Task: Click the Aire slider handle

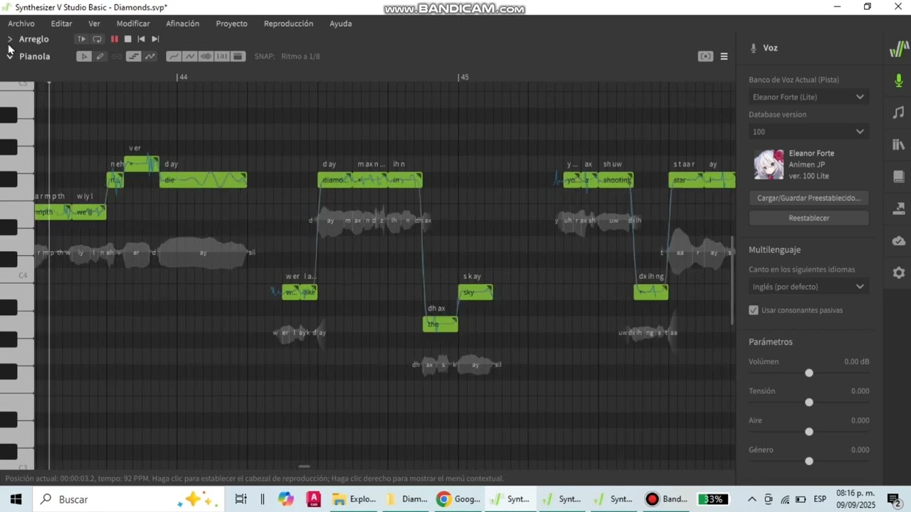Action: tap(809, 432)
